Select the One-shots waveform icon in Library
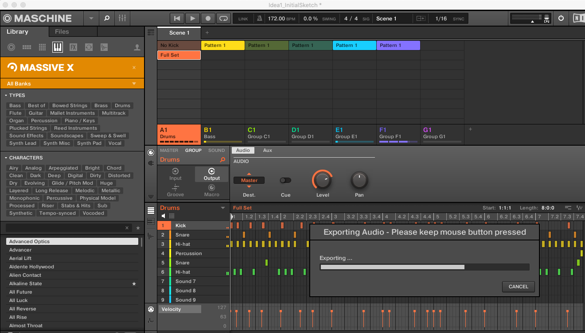 104,47
